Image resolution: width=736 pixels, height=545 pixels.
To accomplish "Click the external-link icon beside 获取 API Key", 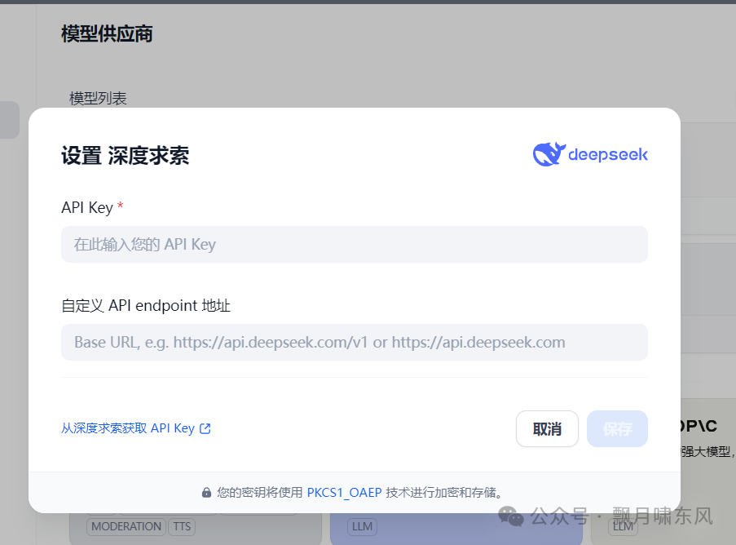I will 205,428.
